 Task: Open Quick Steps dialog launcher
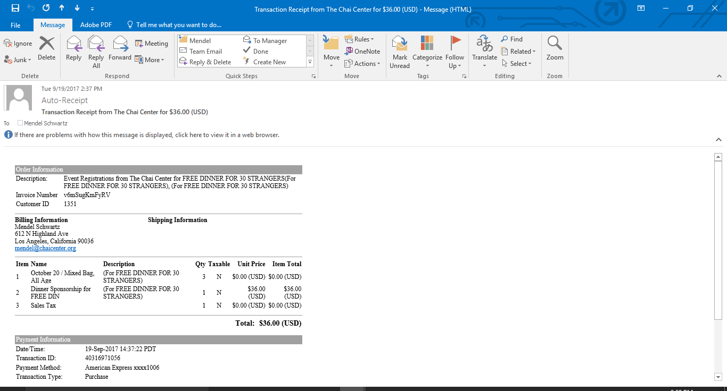pyautogui.click(x=313, y=76)
